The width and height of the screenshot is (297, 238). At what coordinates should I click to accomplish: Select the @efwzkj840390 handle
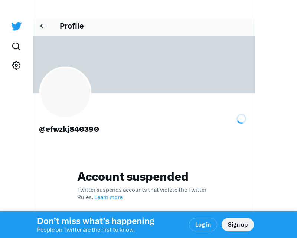[69, 129]
